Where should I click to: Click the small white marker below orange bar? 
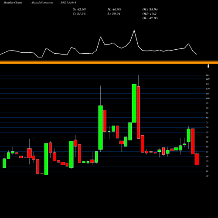point(208,66)
